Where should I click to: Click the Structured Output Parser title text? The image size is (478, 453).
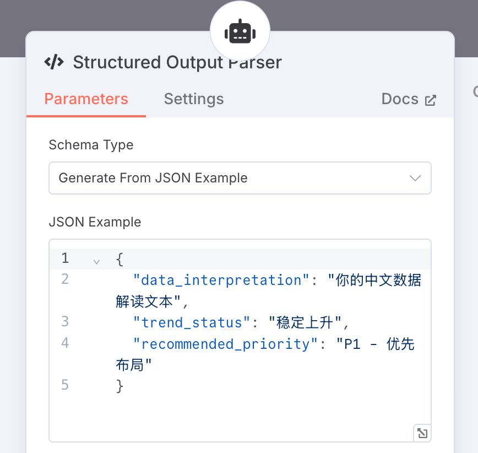[177, 62]
